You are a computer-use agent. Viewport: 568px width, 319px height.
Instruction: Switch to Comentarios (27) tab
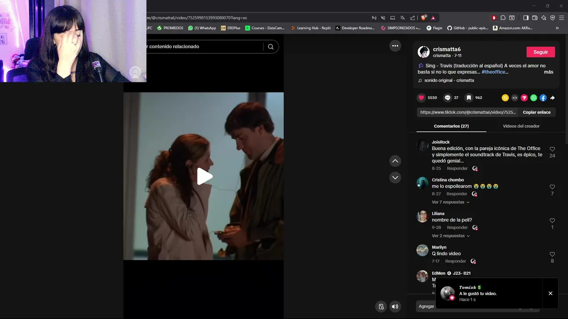coord(451,126)
